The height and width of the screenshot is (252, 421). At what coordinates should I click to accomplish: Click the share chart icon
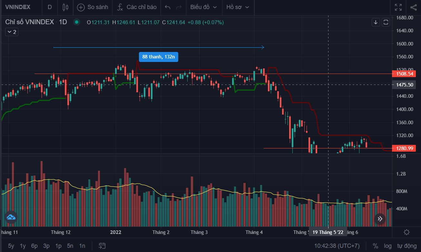(414, 7)
